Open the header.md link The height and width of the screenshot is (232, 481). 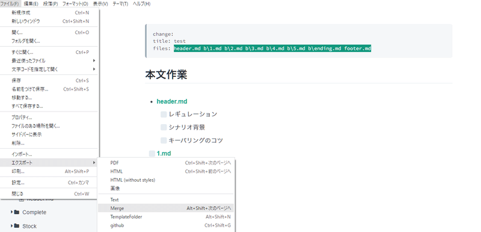[172, 101]
